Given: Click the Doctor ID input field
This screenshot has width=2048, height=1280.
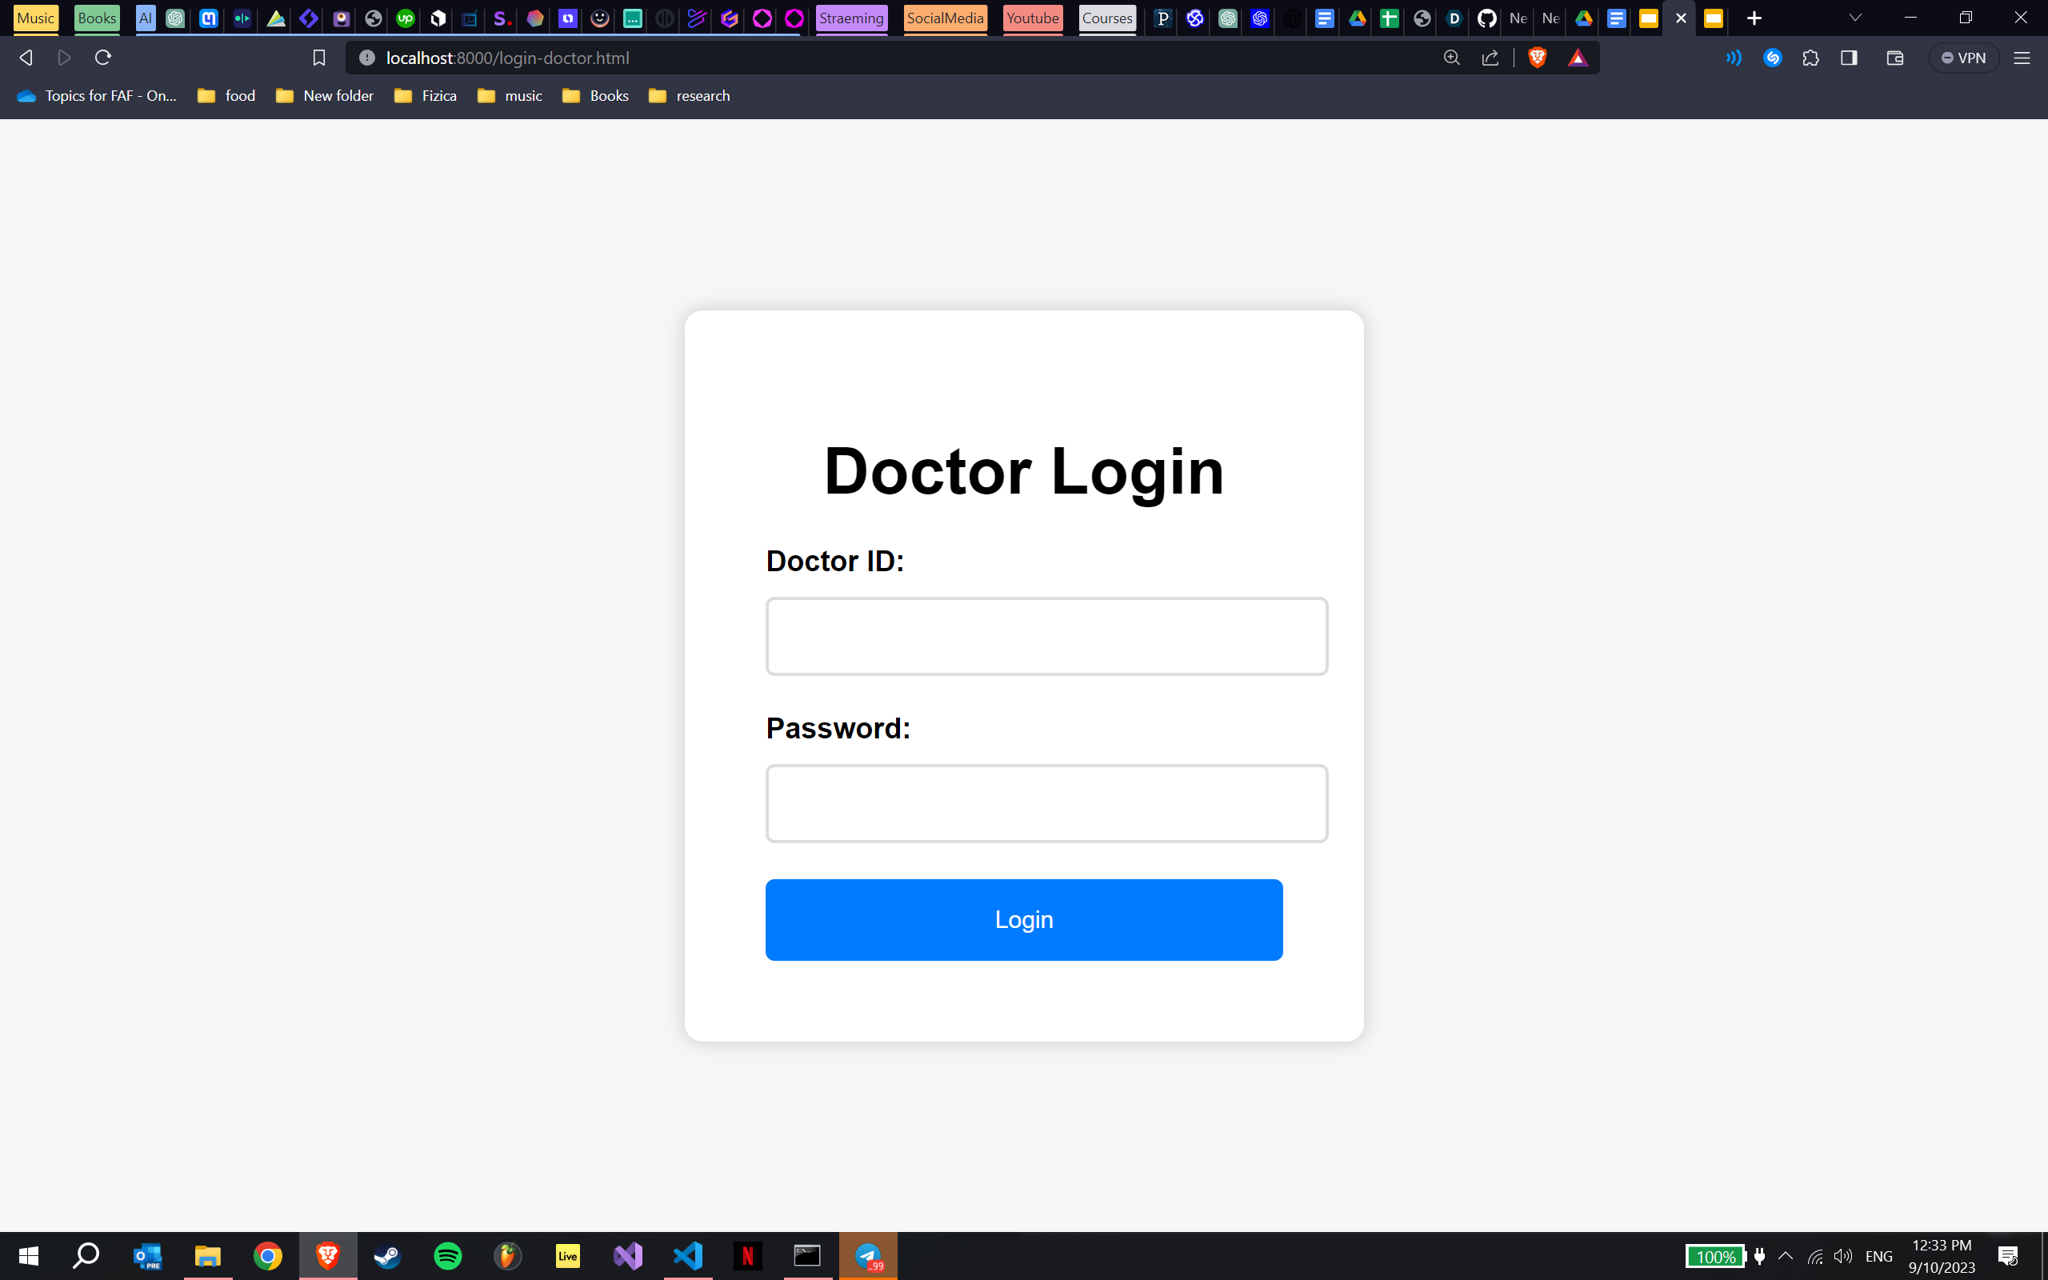Looking at the screenshot, I should pos(1047,637).
